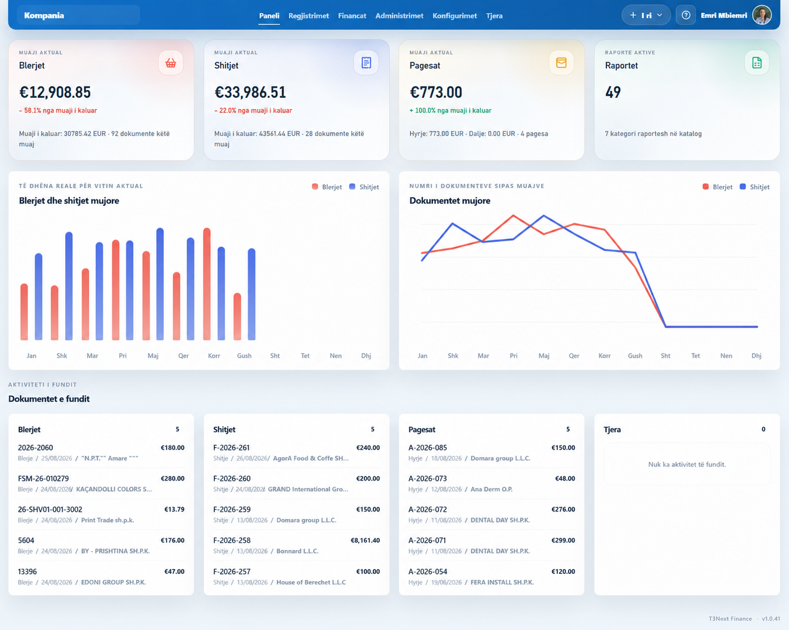Toggle Shitjet legend in bar chart

point(364,187)
